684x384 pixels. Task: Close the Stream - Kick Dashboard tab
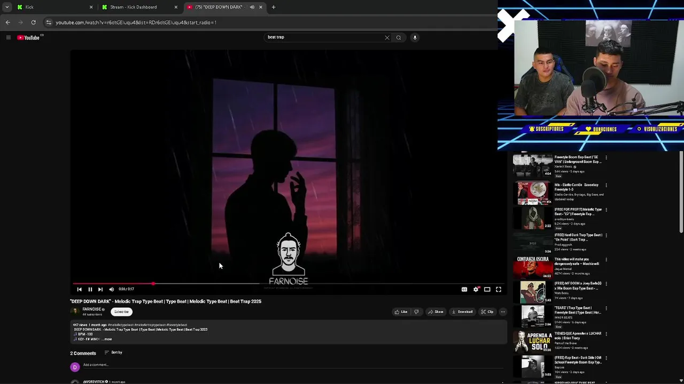pyautogui.click(x=176, y=7)
